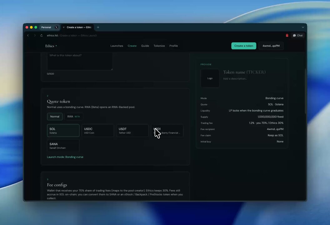Click the 'Token name (TICKER)' preview title
Image resolution: width=330 pixels, height=225 pixels.
click(244, 72)
